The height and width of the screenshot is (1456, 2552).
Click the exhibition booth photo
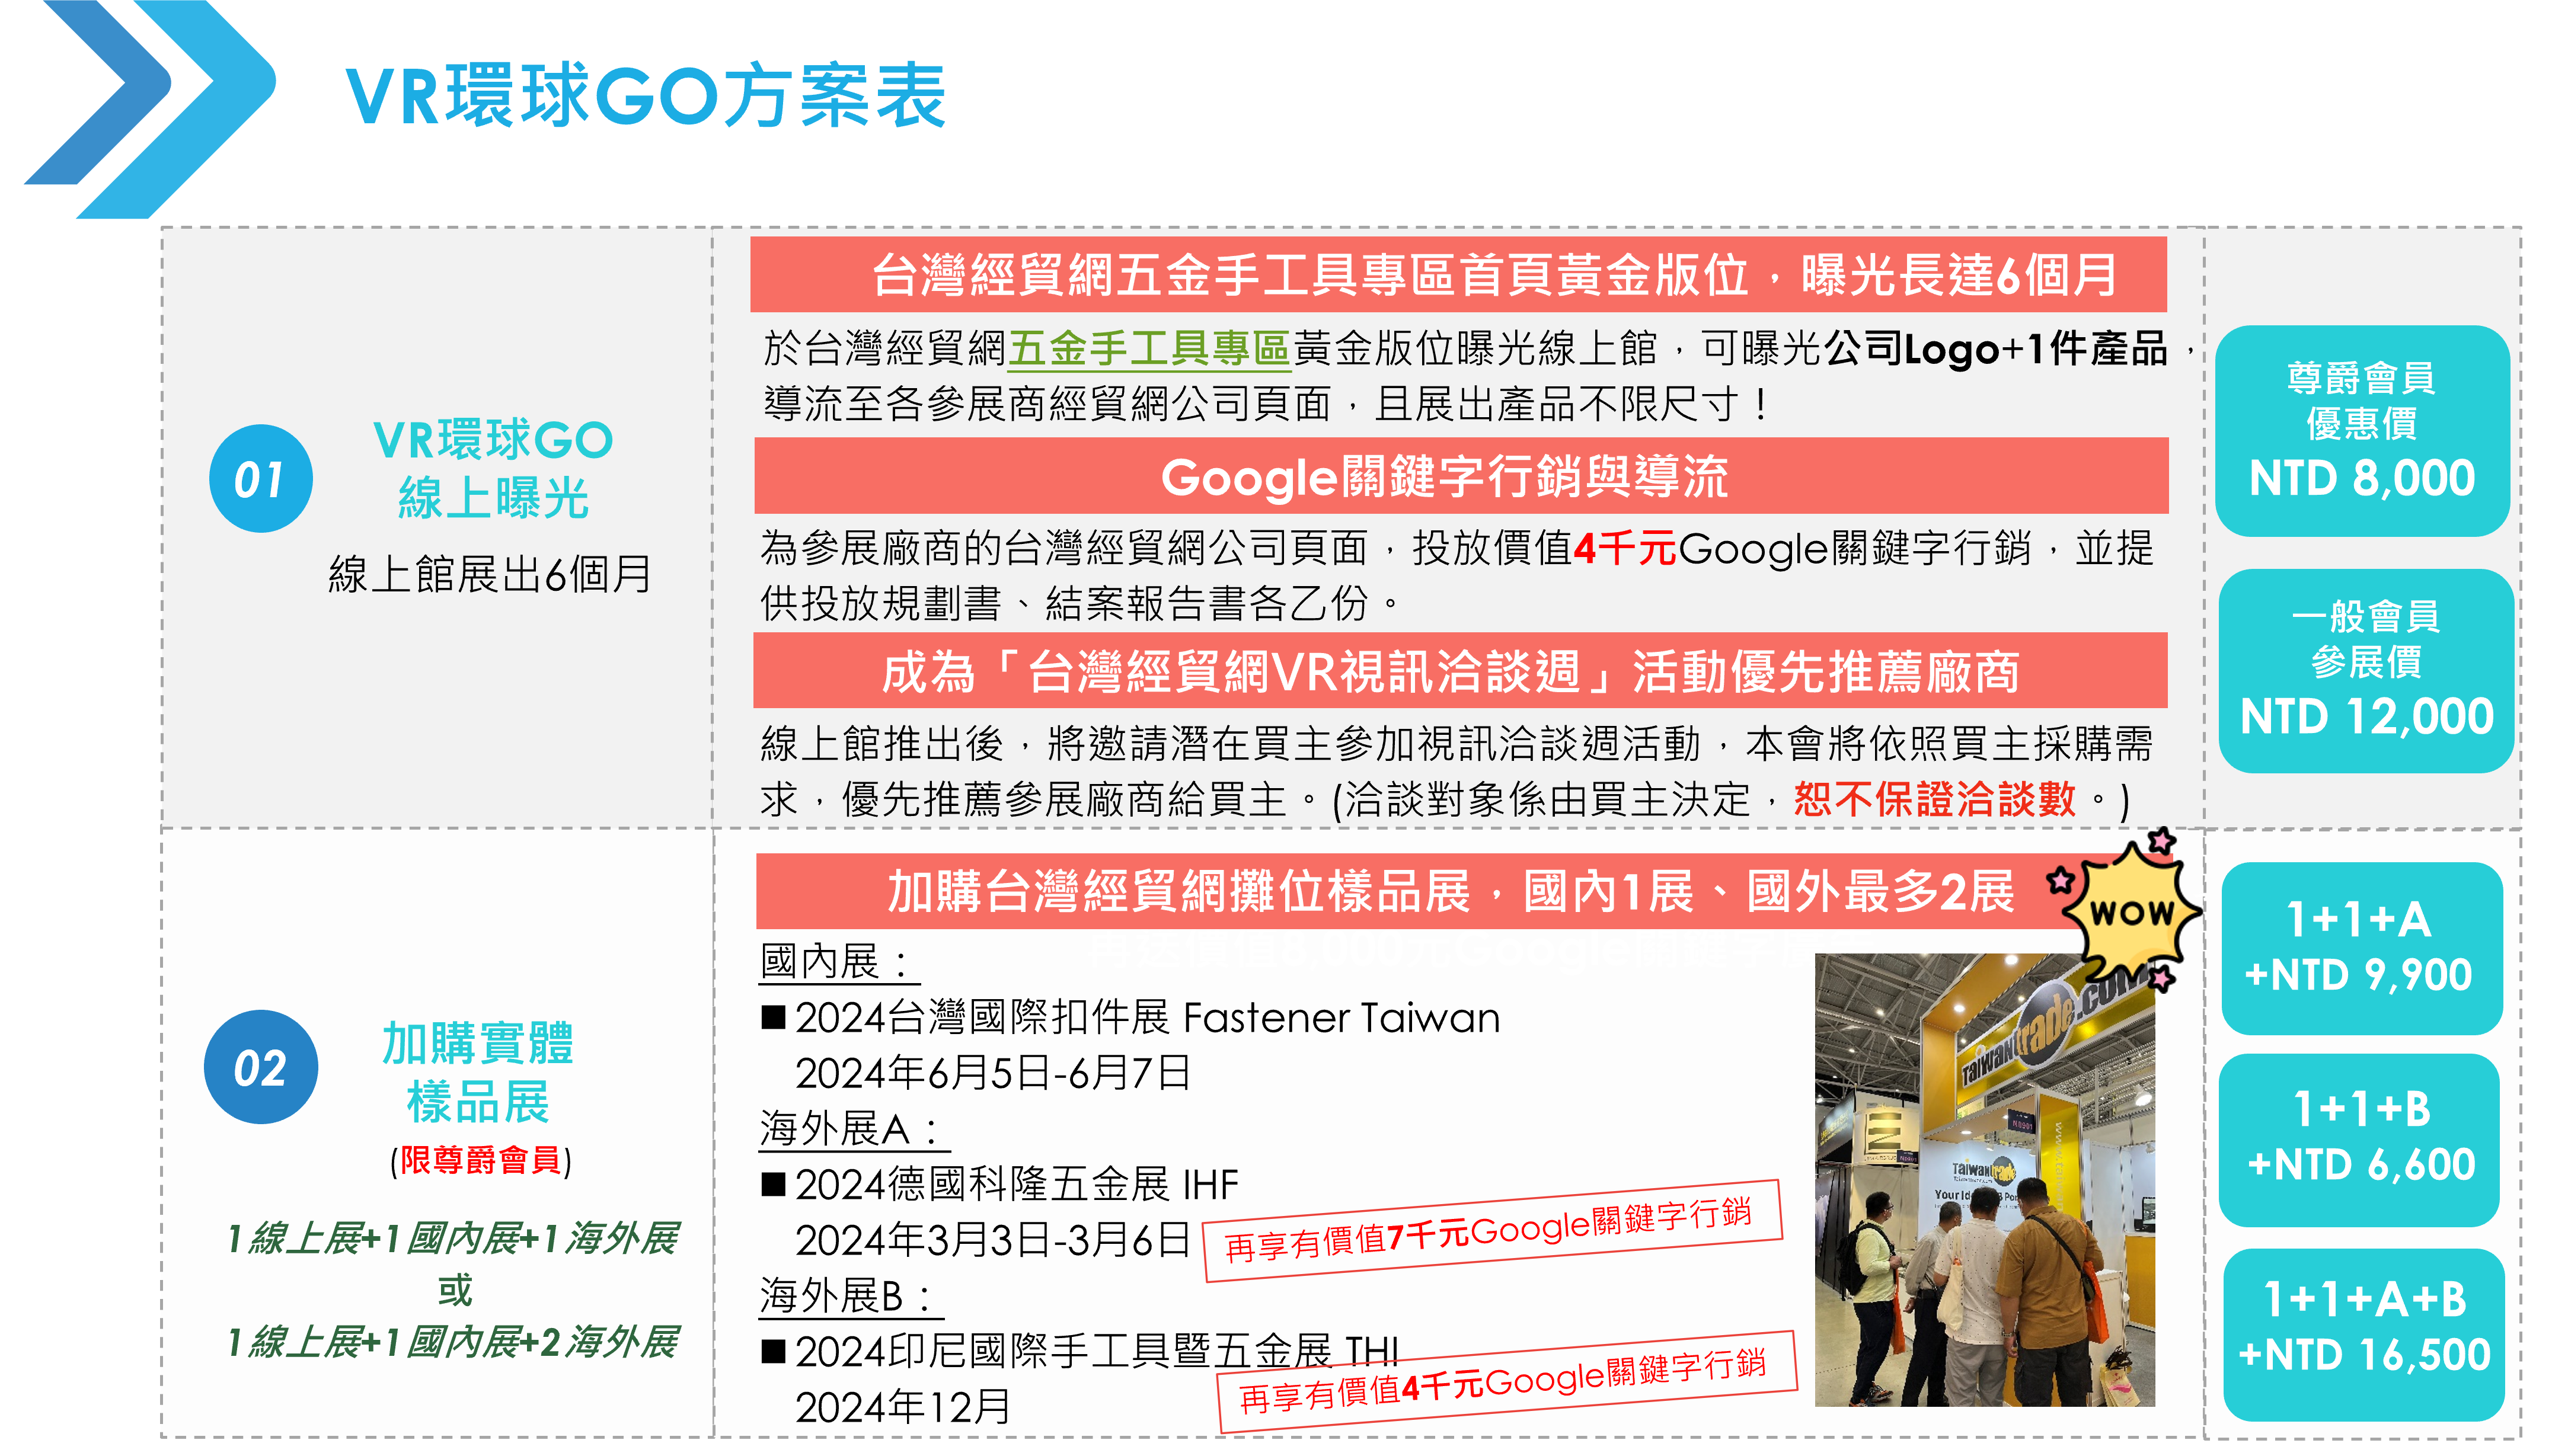pyautogui.click(x=1984, y=1180)
